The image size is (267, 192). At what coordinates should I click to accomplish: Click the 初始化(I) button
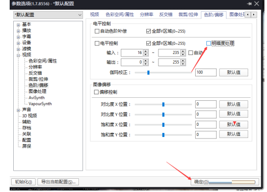pos(23,182)
